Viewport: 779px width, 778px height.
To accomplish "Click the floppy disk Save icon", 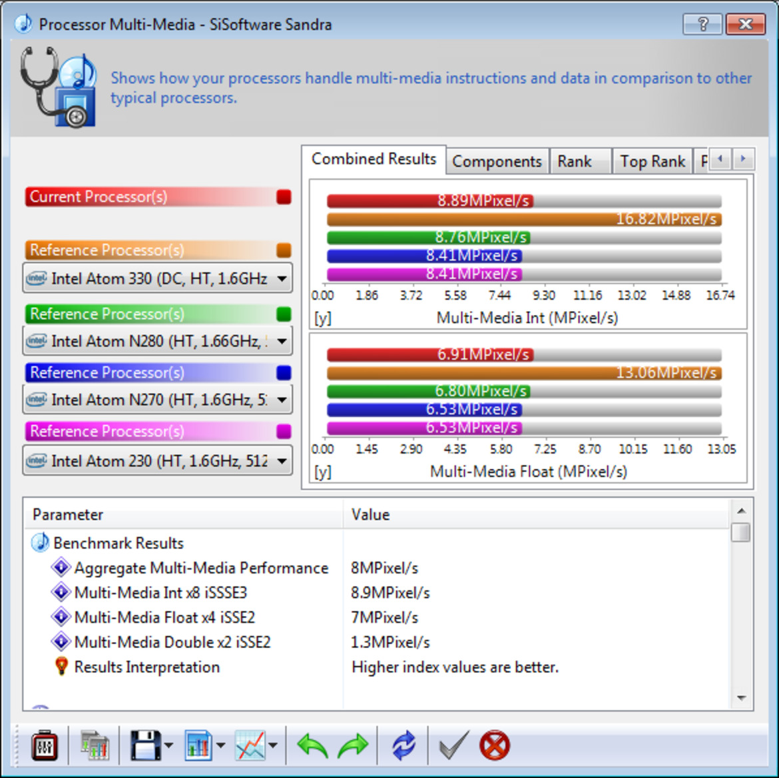I will (x=146, y=745).
